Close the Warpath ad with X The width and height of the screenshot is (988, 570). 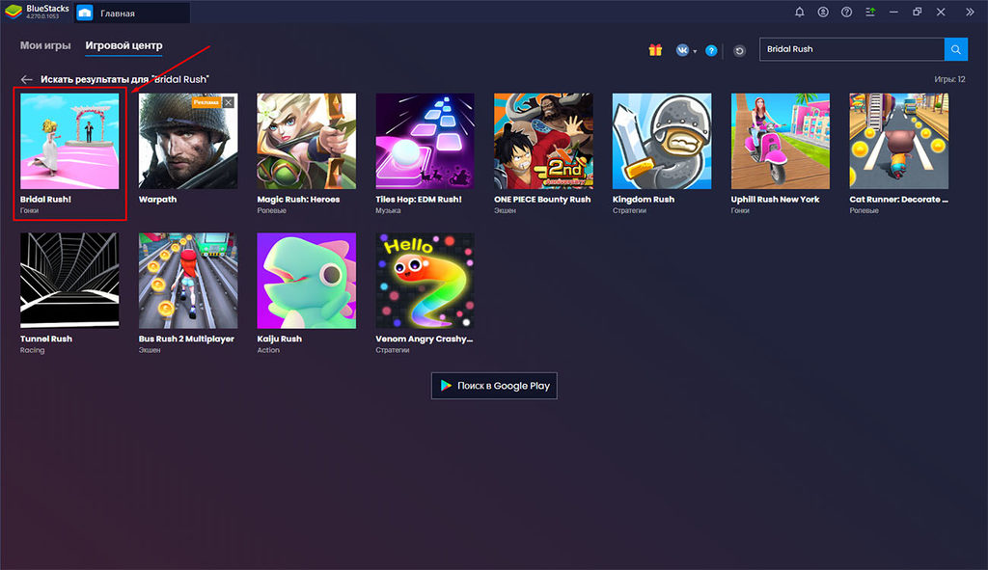click(x=229, y=102)
